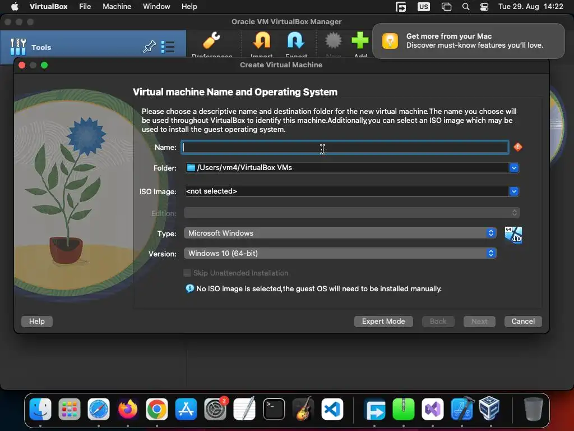This screenshot has width=574, height=431.
Task: Click the red warning icon beside the Name field
Action: (x=517, y=147)
